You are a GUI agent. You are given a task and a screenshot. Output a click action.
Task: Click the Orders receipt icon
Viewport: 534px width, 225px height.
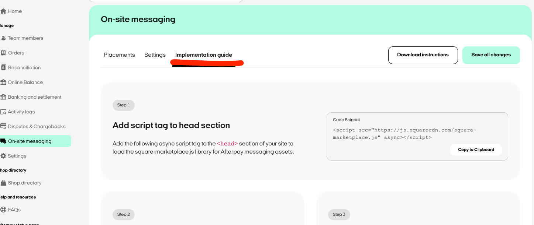coord(4,53)
